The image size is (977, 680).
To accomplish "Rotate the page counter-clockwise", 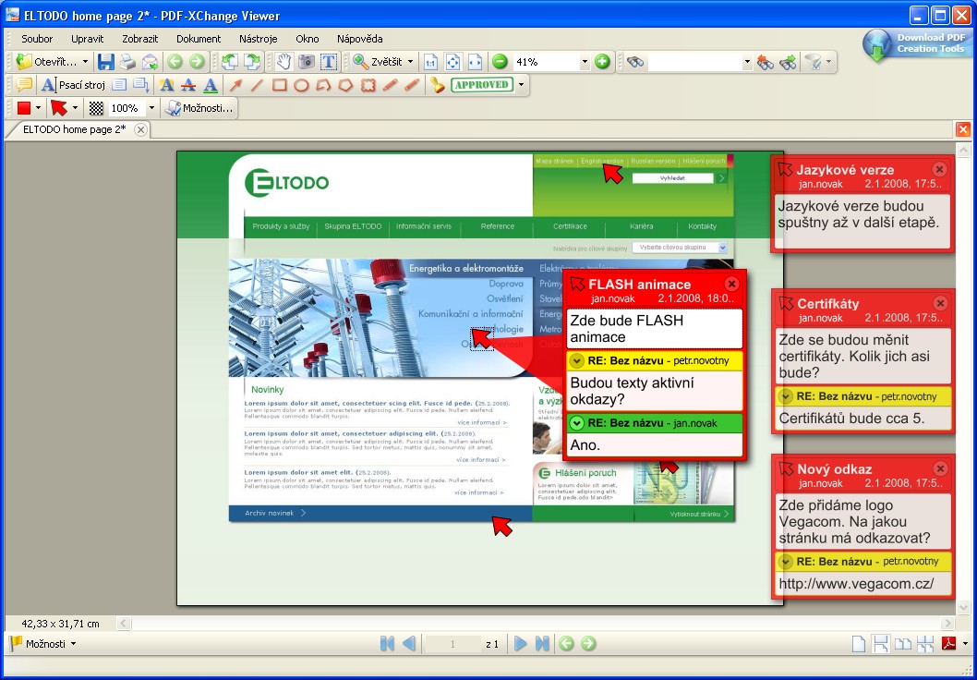I will [230, 62].
